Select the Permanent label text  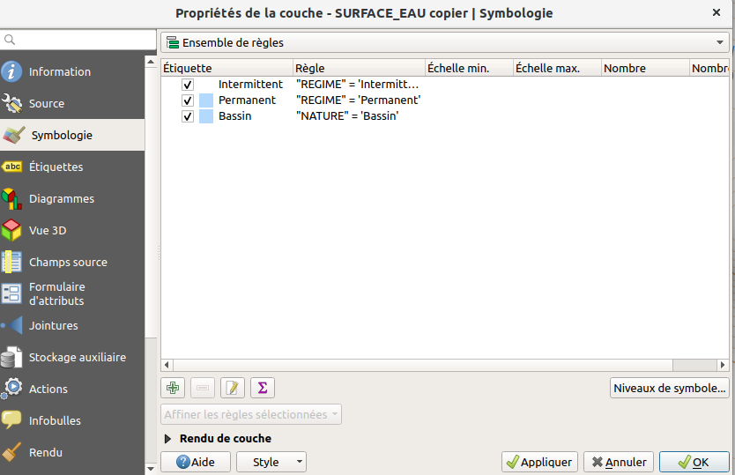tap(247, 100)
